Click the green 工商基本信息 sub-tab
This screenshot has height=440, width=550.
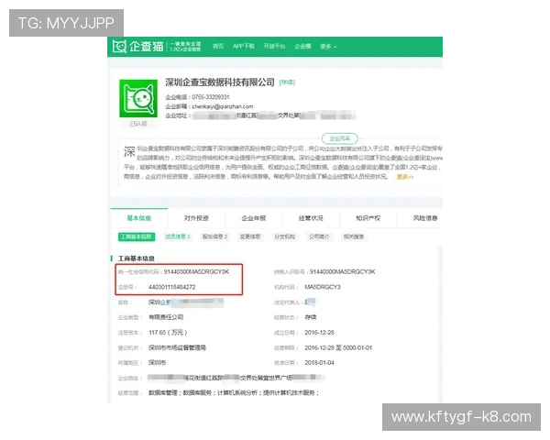tap(137, 236)
